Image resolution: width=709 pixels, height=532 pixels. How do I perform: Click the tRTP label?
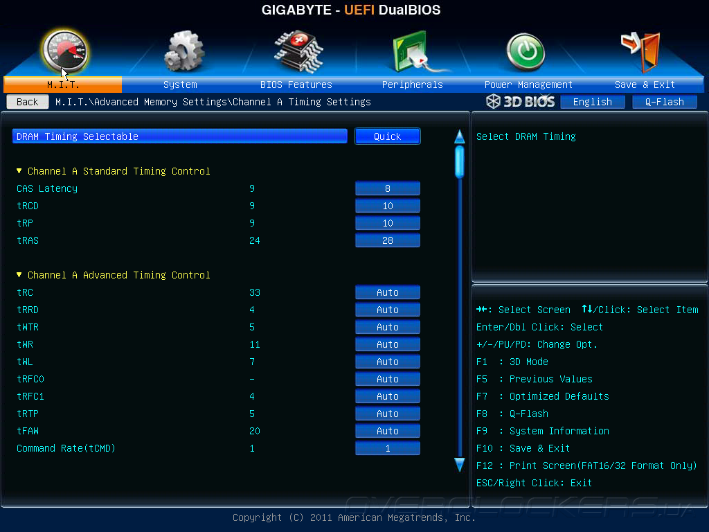coord(28,414)
